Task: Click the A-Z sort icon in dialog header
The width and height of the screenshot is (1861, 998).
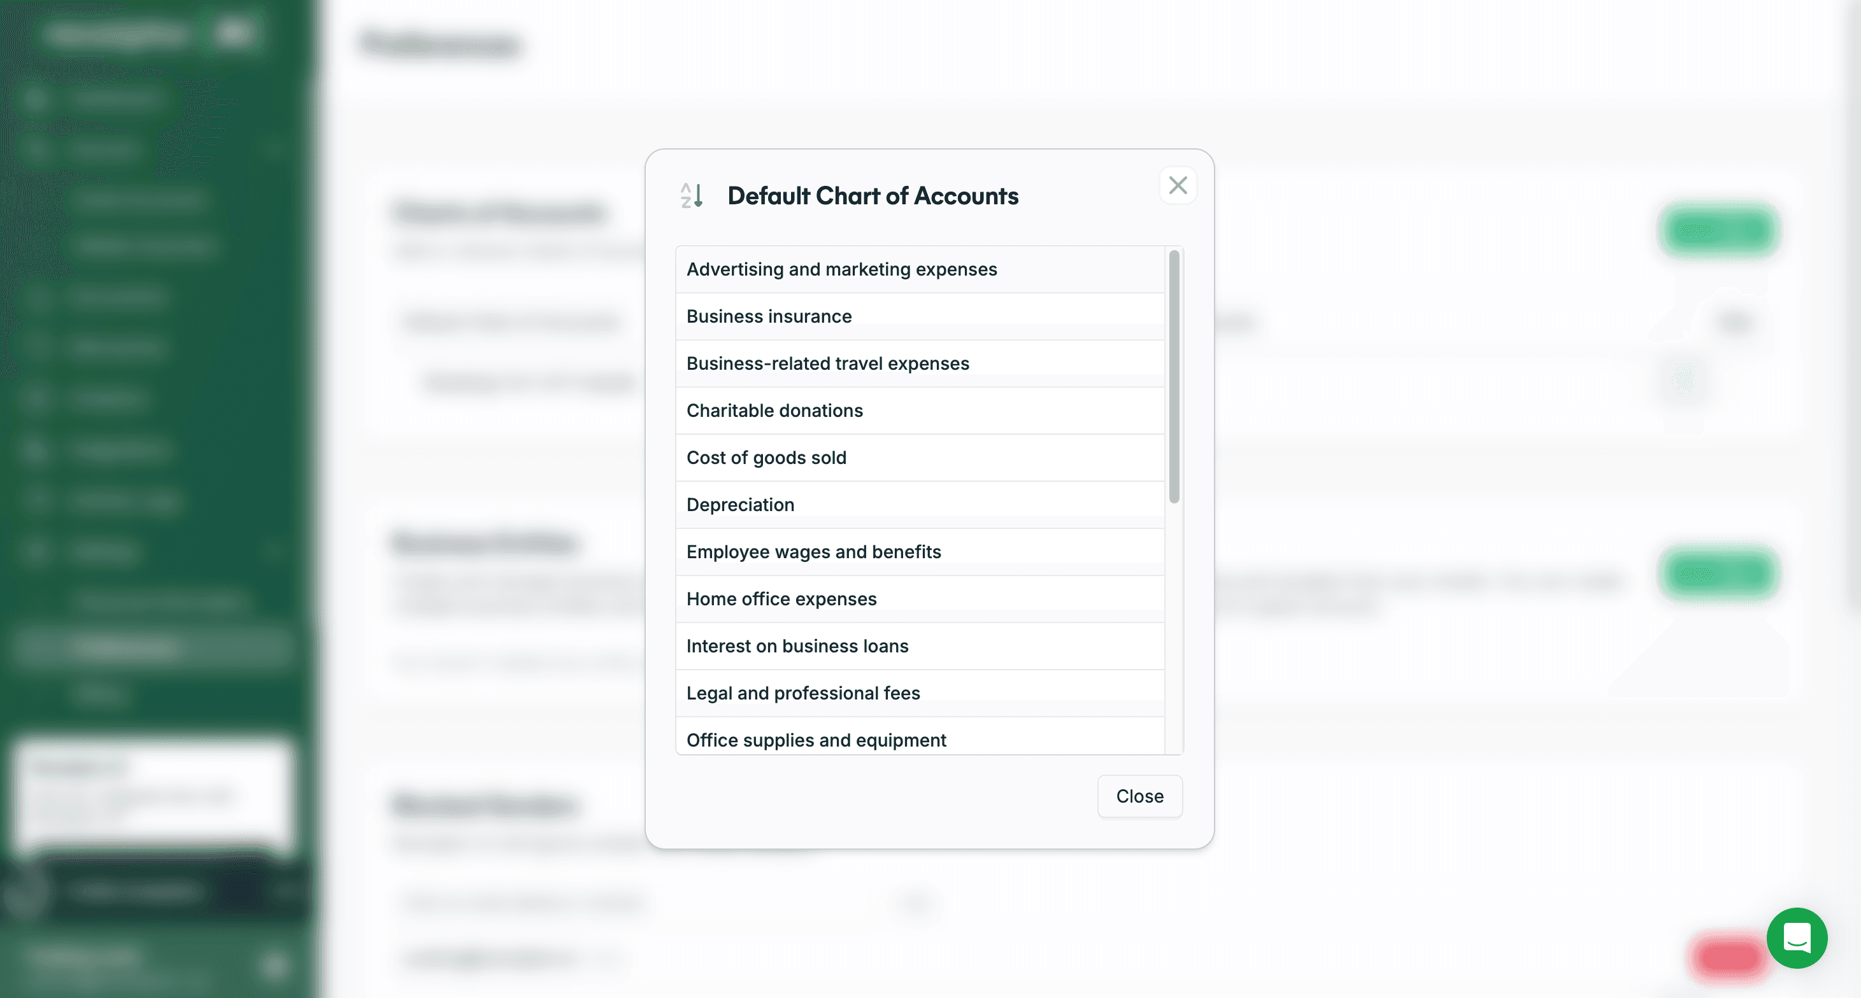Action: tap(692, 195)
